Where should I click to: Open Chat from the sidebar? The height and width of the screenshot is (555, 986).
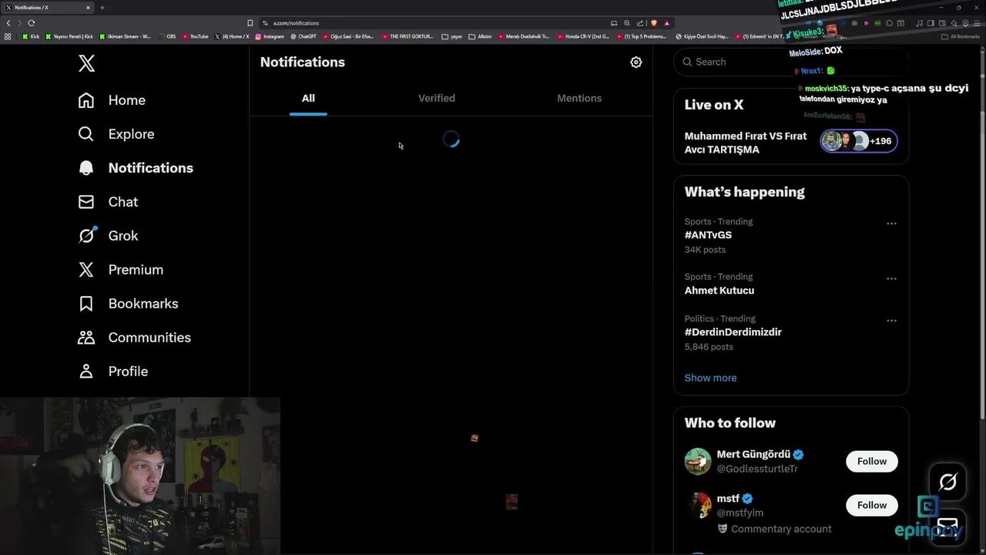coord(108,202)
